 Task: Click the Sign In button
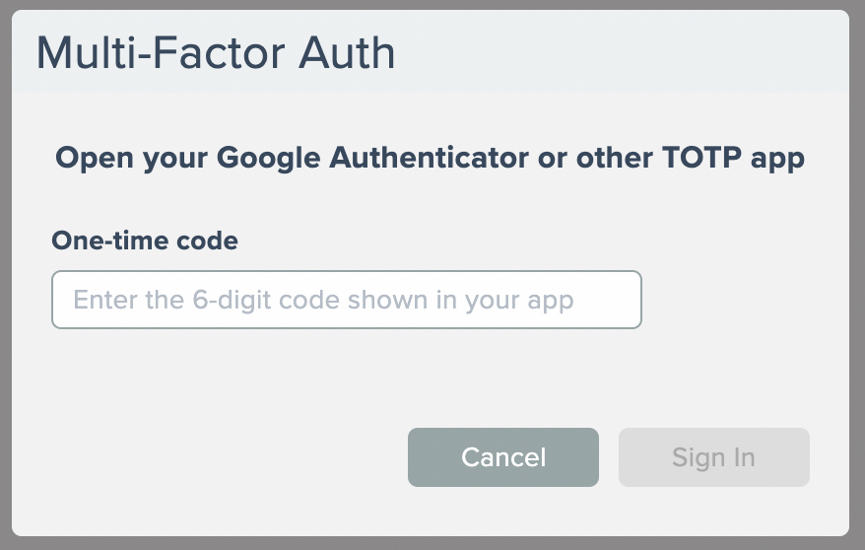713,457
